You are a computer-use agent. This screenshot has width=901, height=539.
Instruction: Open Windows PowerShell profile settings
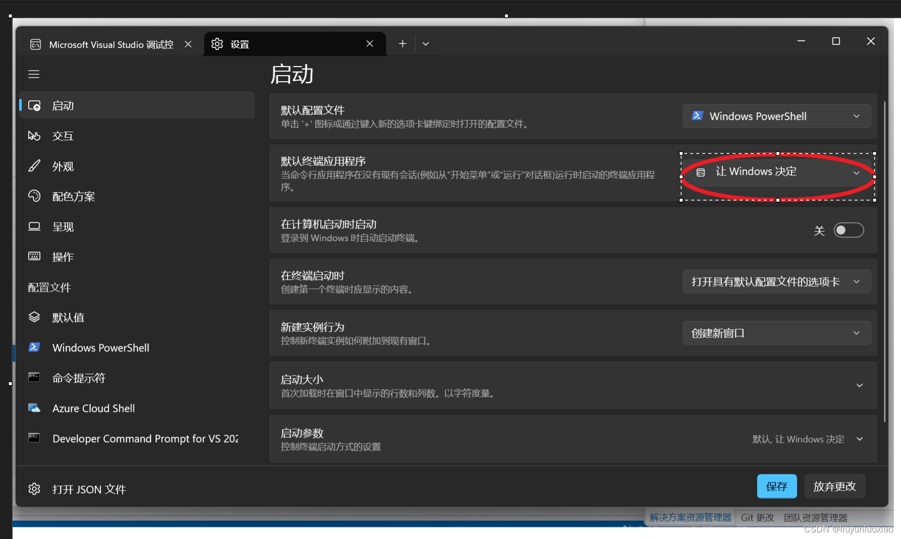click(137, 347)
